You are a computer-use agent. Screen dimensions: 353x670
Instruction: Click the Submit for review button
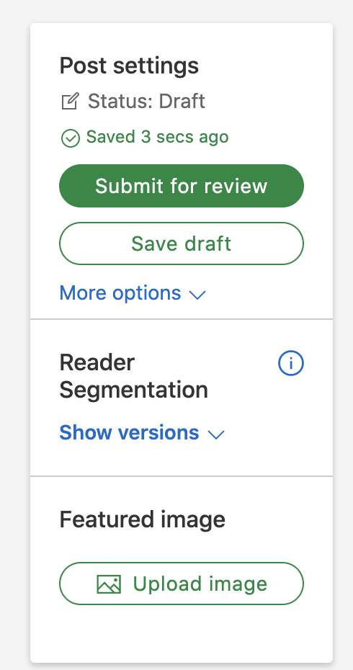point(182,186)
